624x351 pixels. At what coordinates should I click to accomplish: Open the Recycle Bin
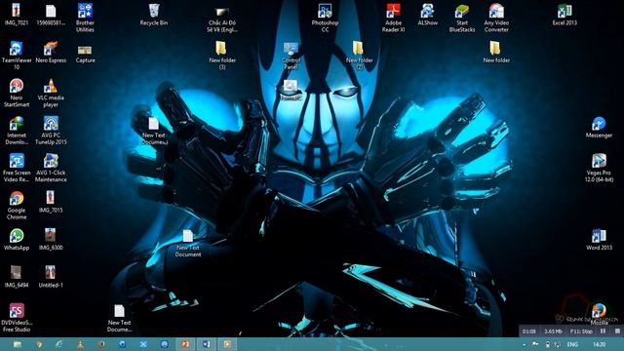click(154, 15)
